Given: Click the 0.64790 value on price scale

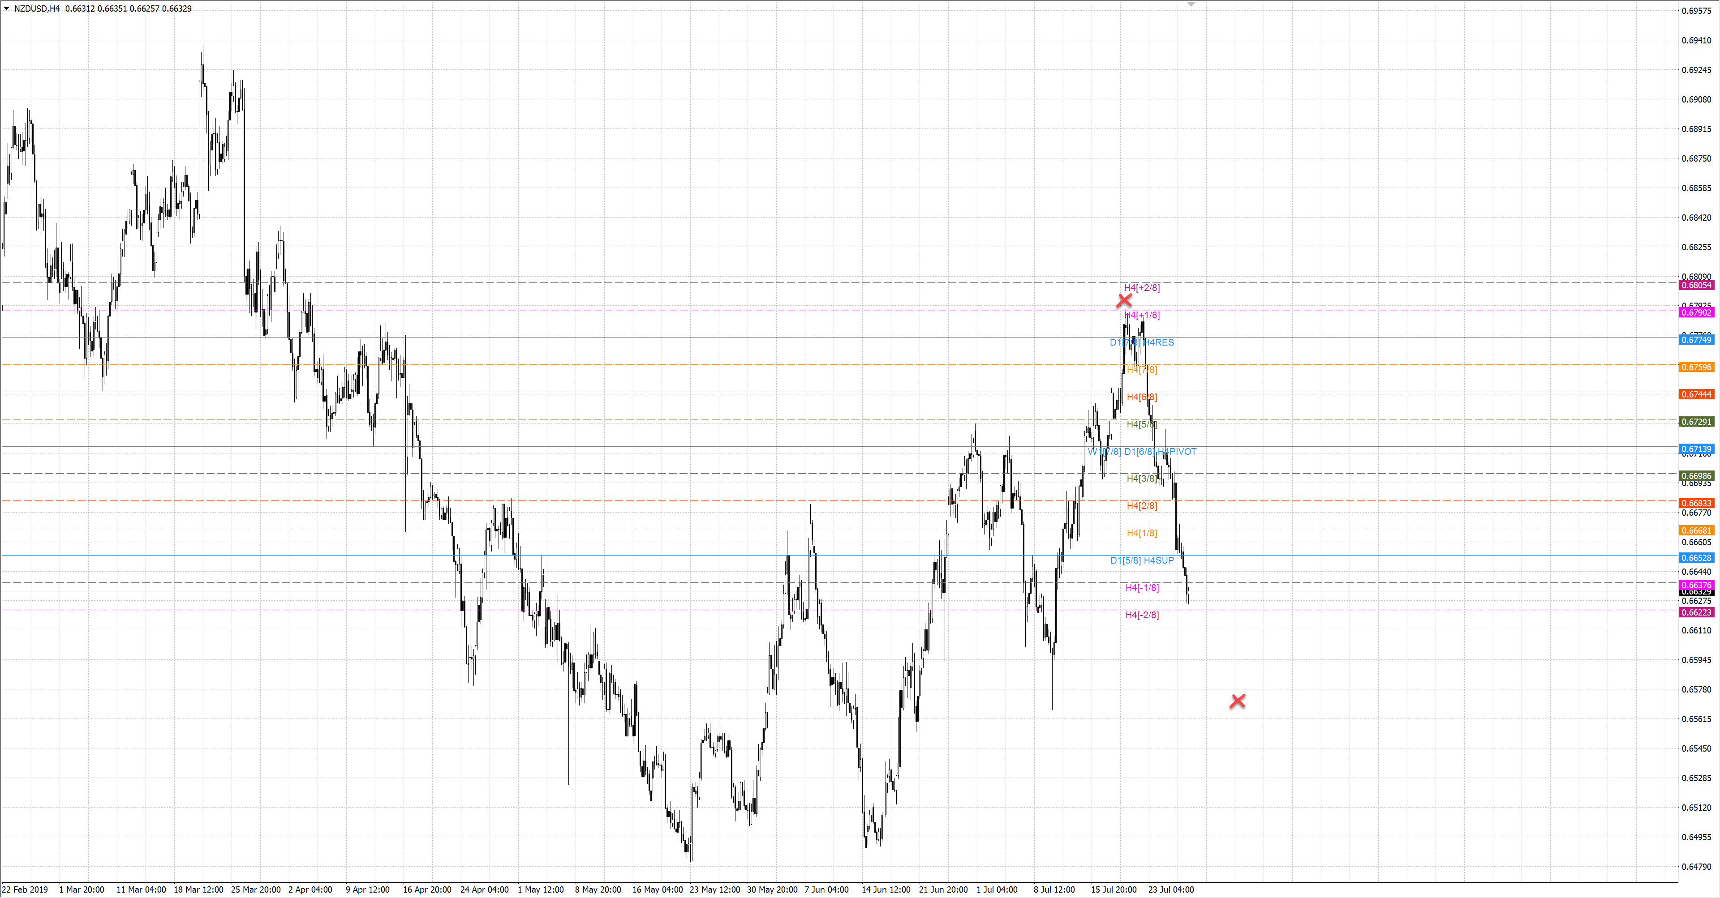Looking at the screenshot, I should (1696, 867).
